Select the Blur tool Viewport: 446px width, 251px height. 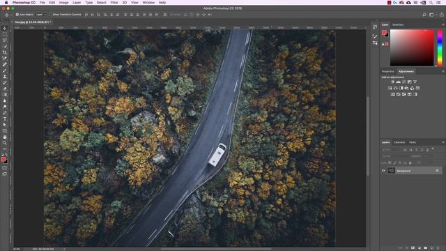5,100
